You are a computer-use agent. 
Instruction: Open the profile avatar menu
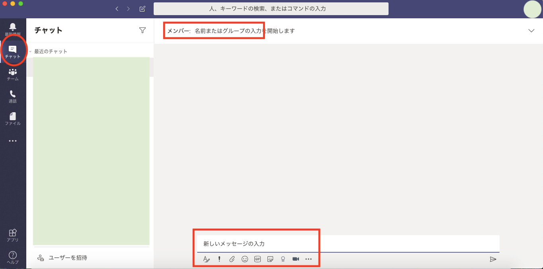(x=532, y=9)
